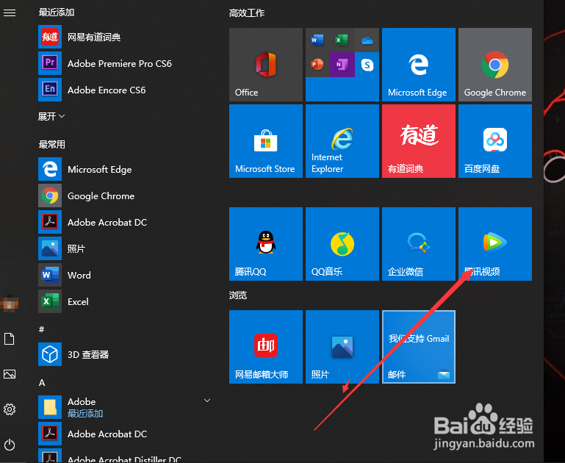This screenshot has height=463, width=565.
Task: Select the # alphabet header
Action: [42, 329]
